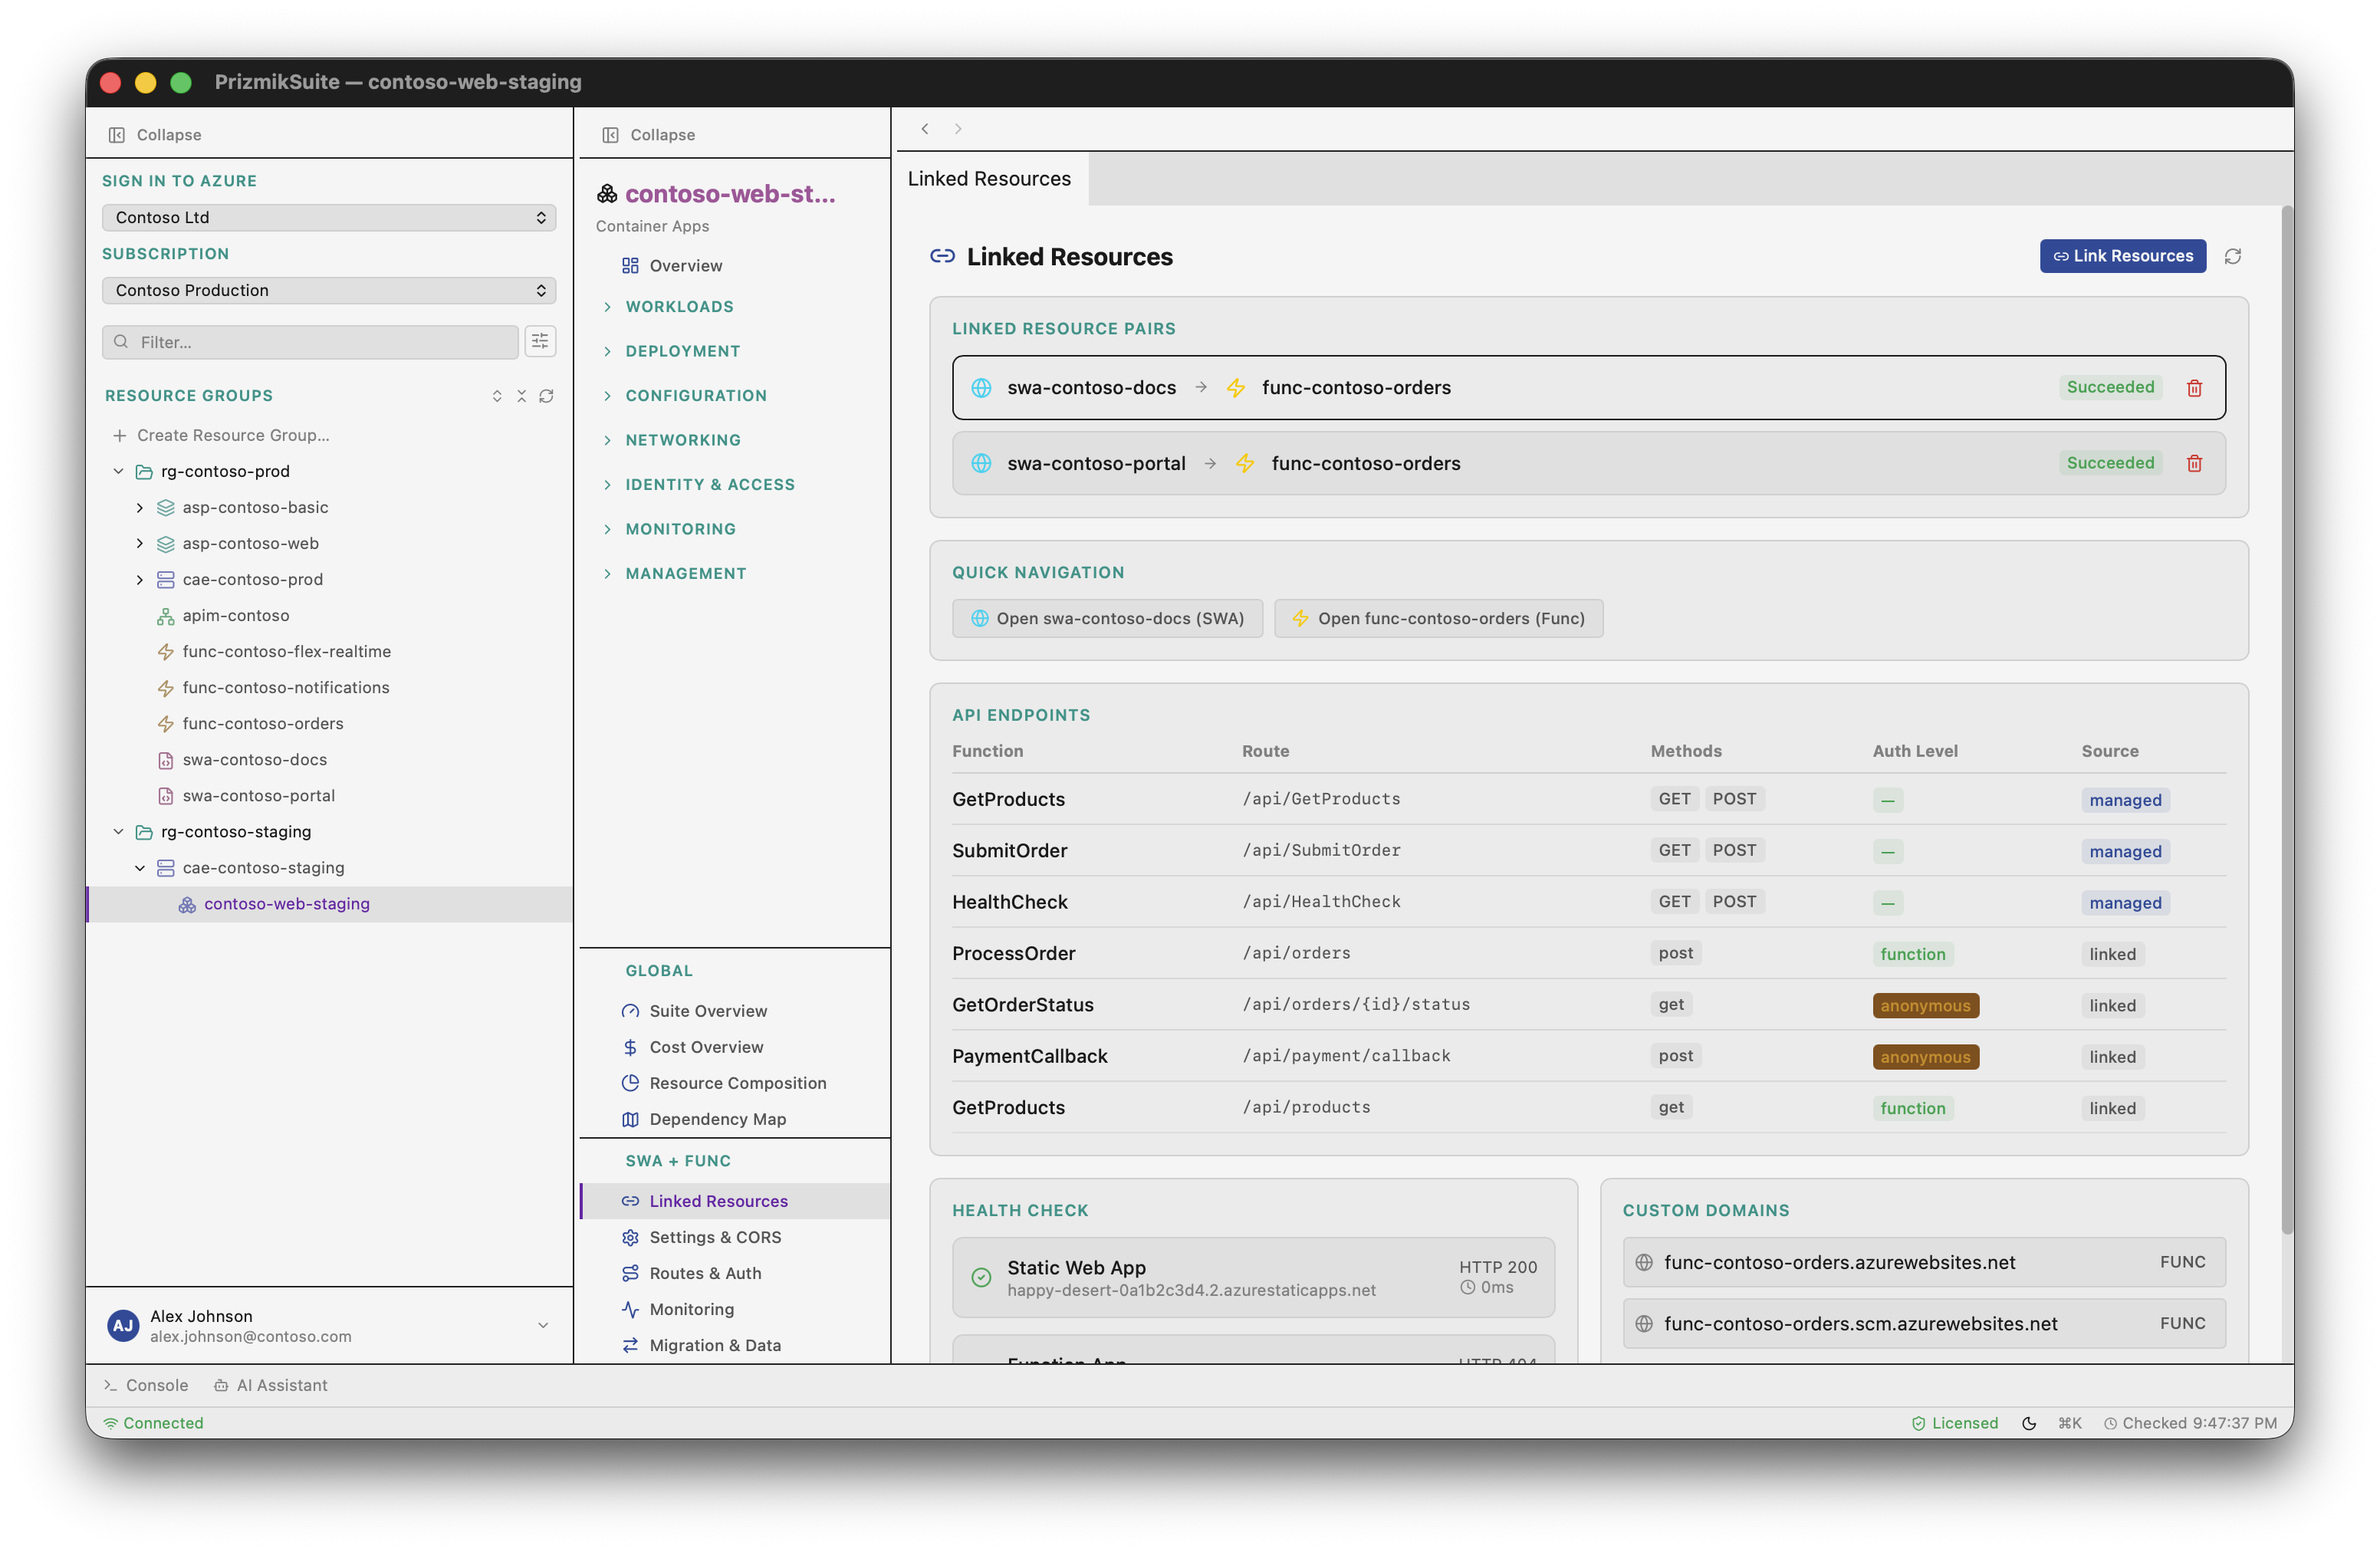2380x1552 pixels.
Task: Collapse the rg-contoso-staging group
Action: pyautogui.click(x=119, y=832)
